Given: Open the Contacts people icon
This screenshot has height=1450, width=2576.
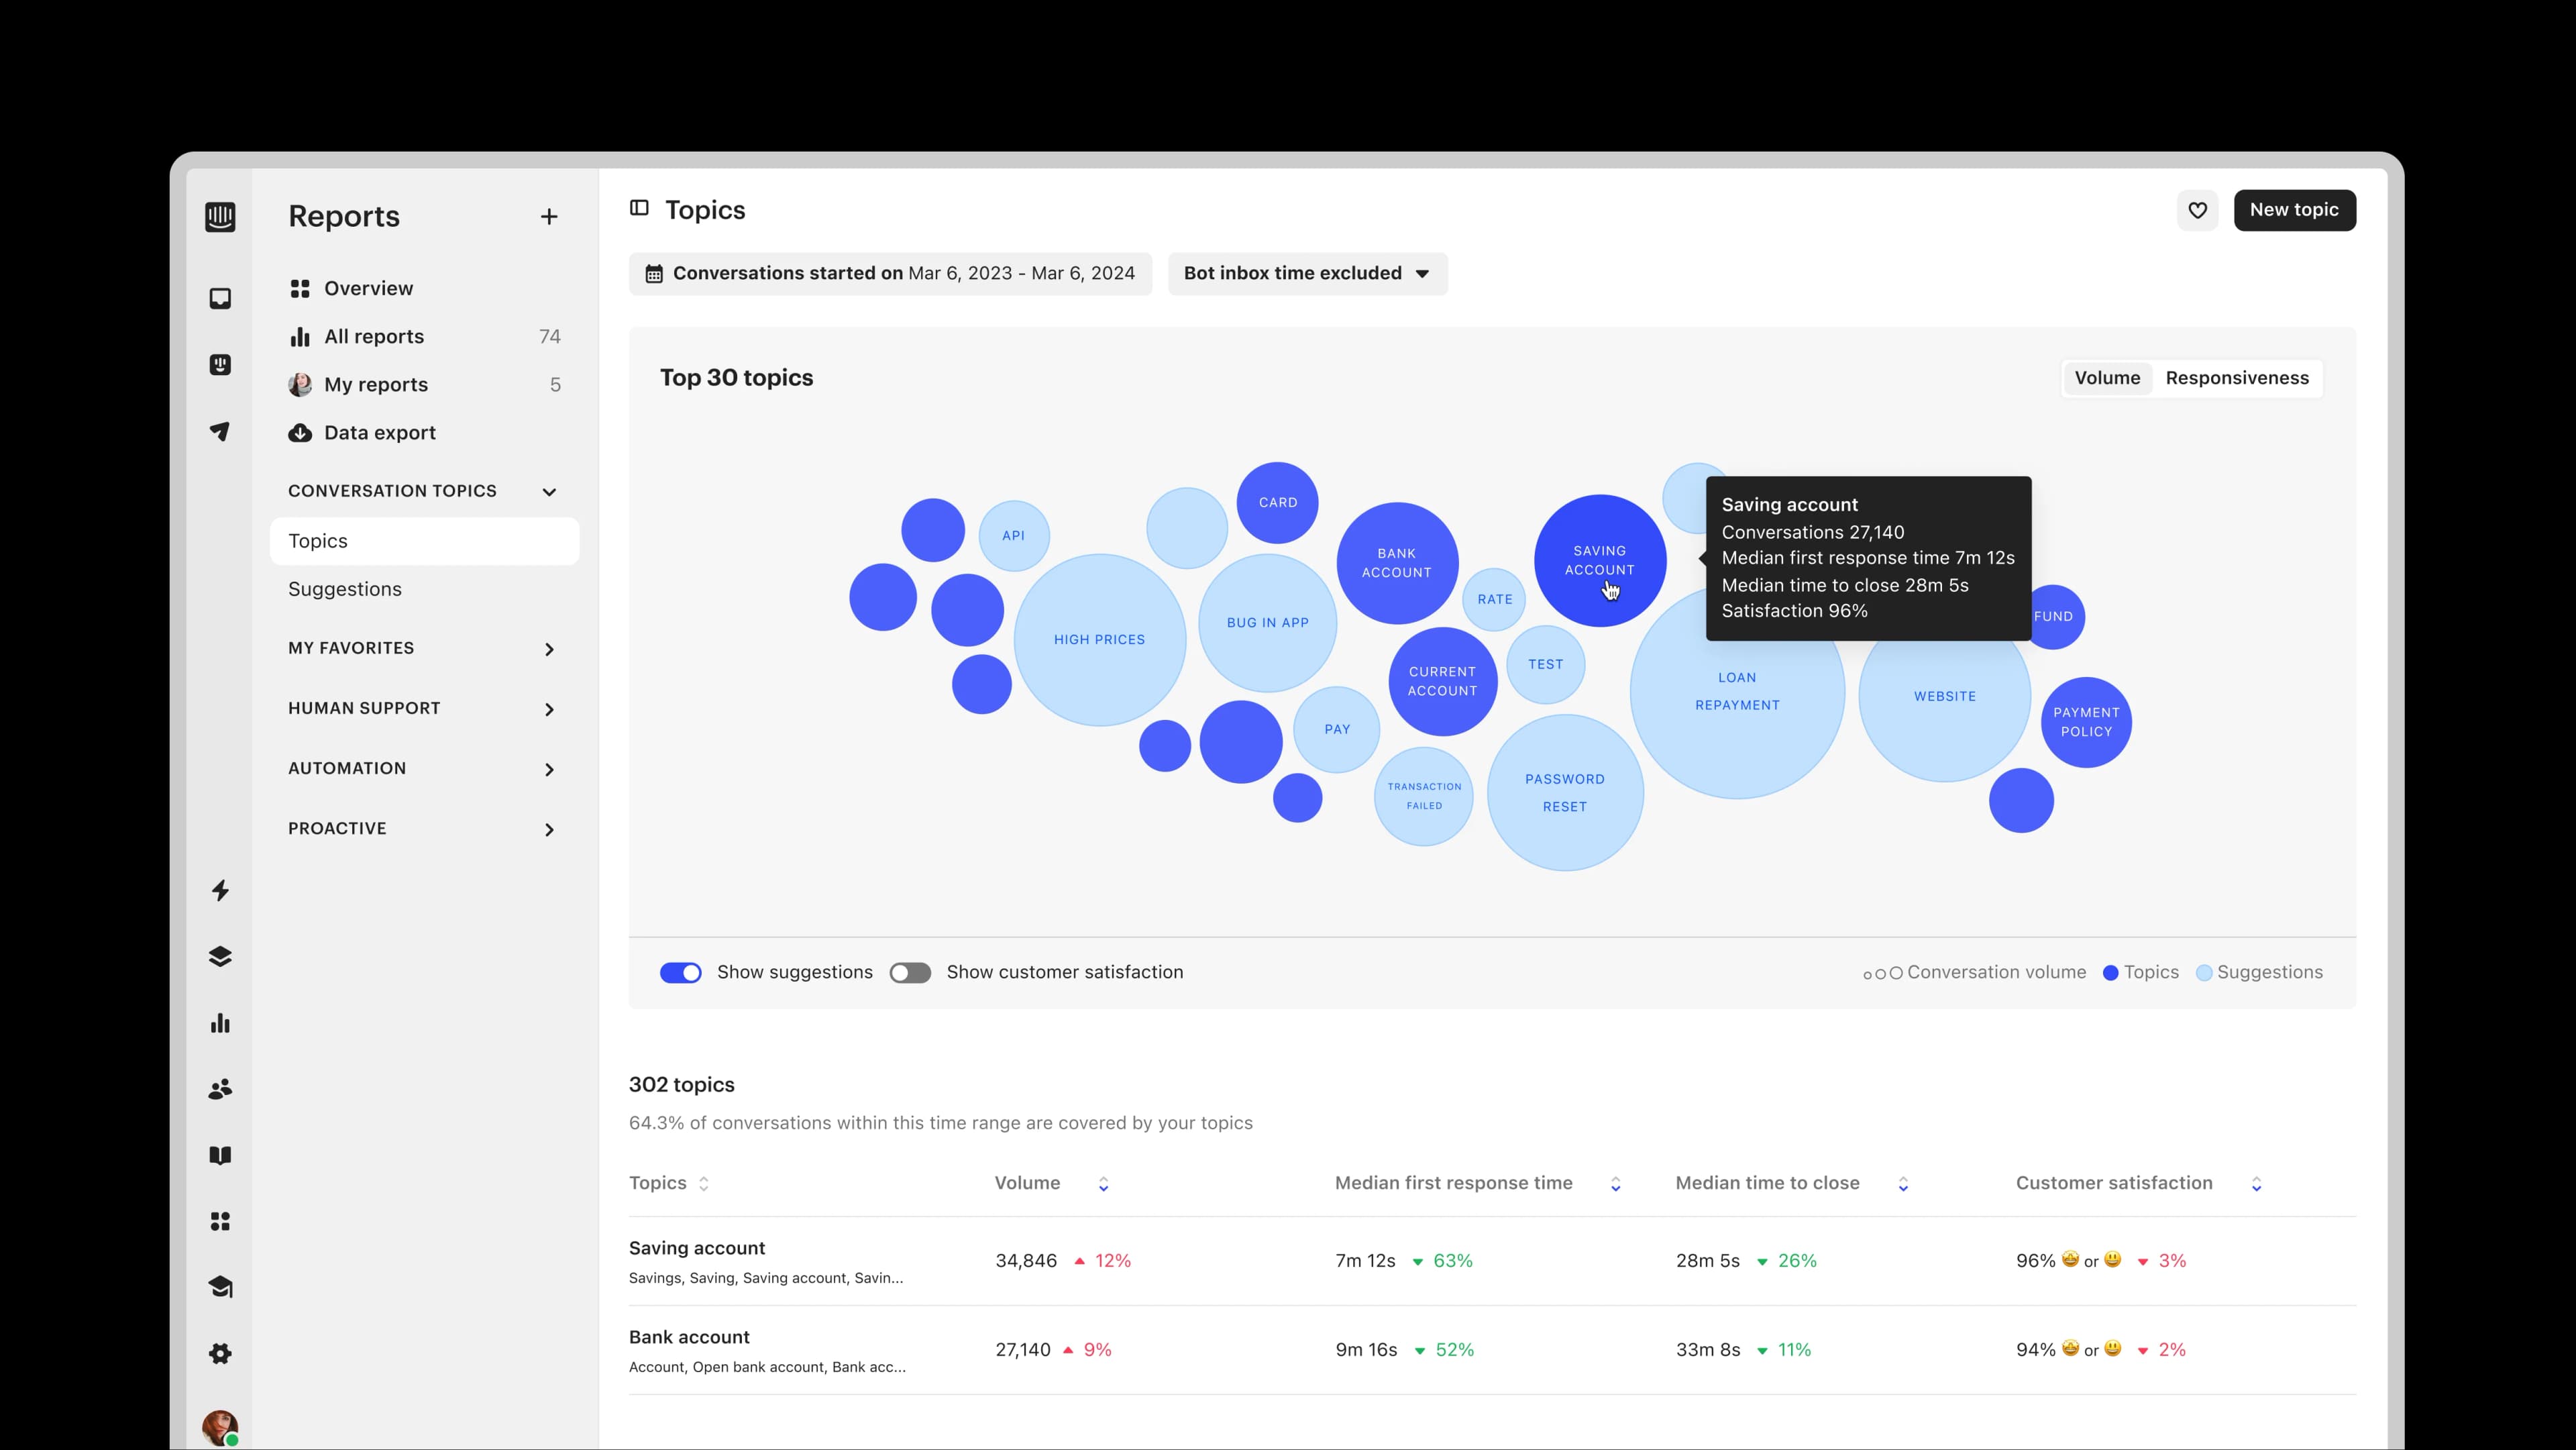Looking at the screenshot, I should pyautogui.click(x=220, y=1088).
